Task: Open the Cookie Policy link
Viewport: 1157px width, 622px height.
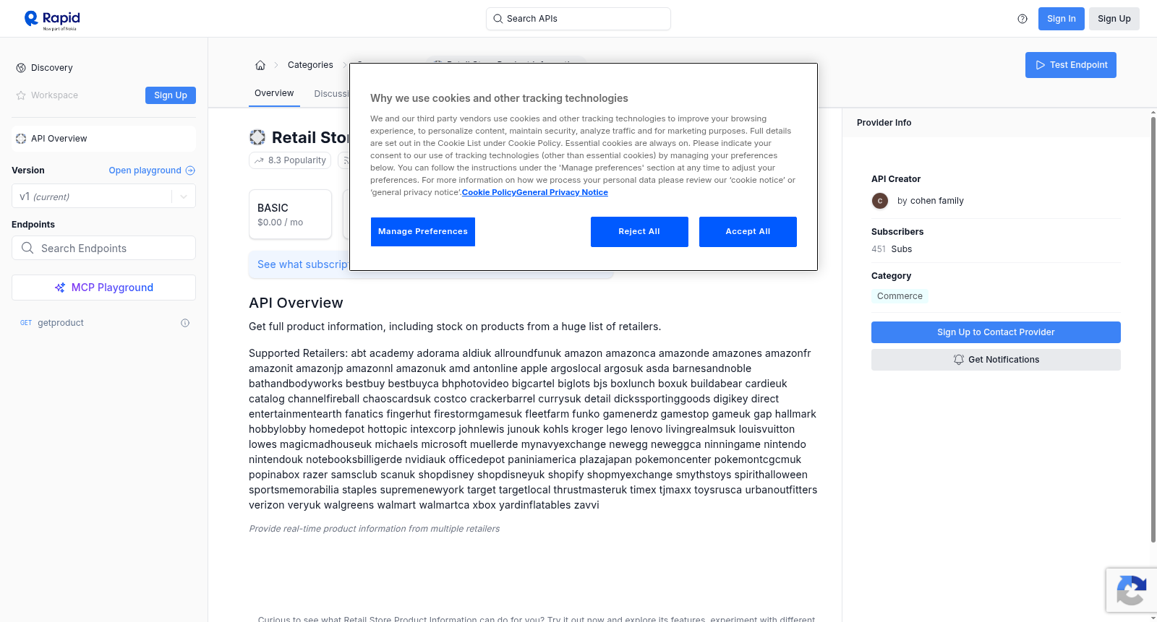Action: coord(489,192)
